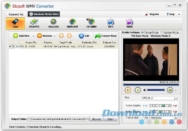Screen dimensions: 188x131
Task: Click the video preview image
Action: pos(151,60)
